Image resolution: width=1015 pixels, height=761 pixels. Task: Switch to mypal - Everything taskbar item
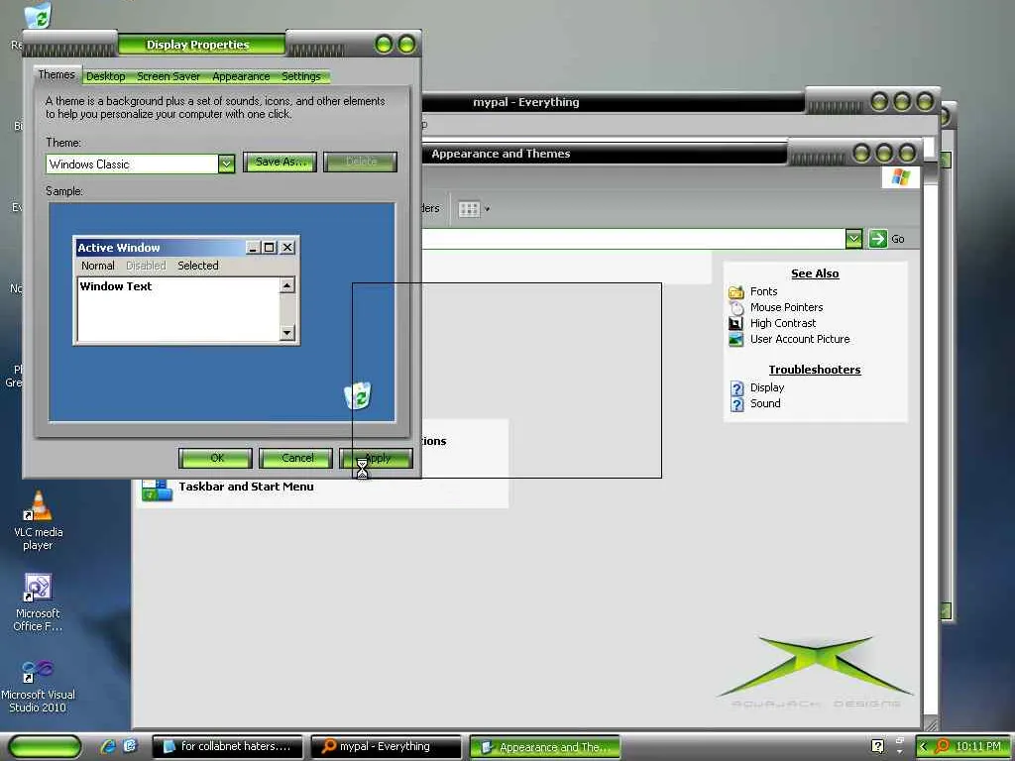386,747
